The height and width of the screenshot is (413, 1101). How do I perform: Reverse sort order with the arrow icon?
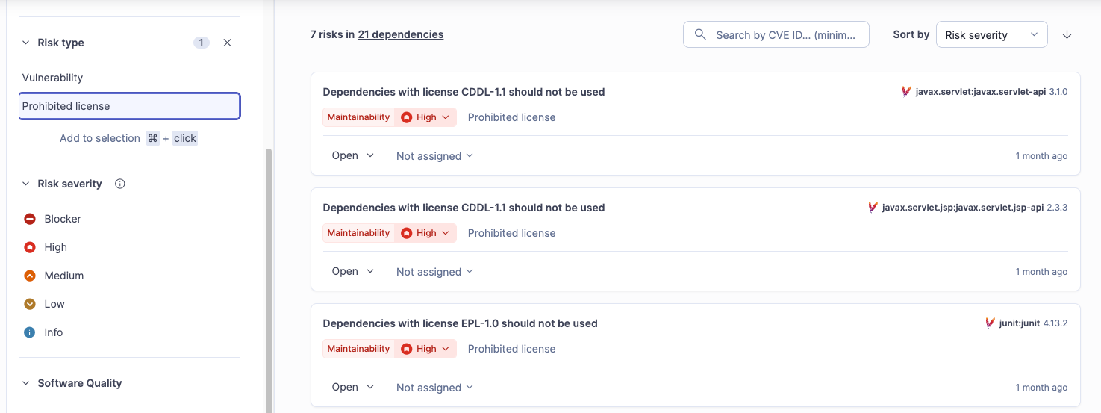1067,34
